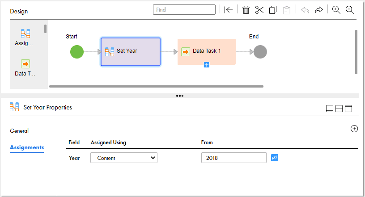365x197 pixels.
Task: Click the gray End node
Action: coord(260,52)
